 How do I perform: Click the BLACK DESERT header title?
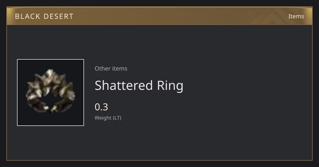[x=44, y=16]
